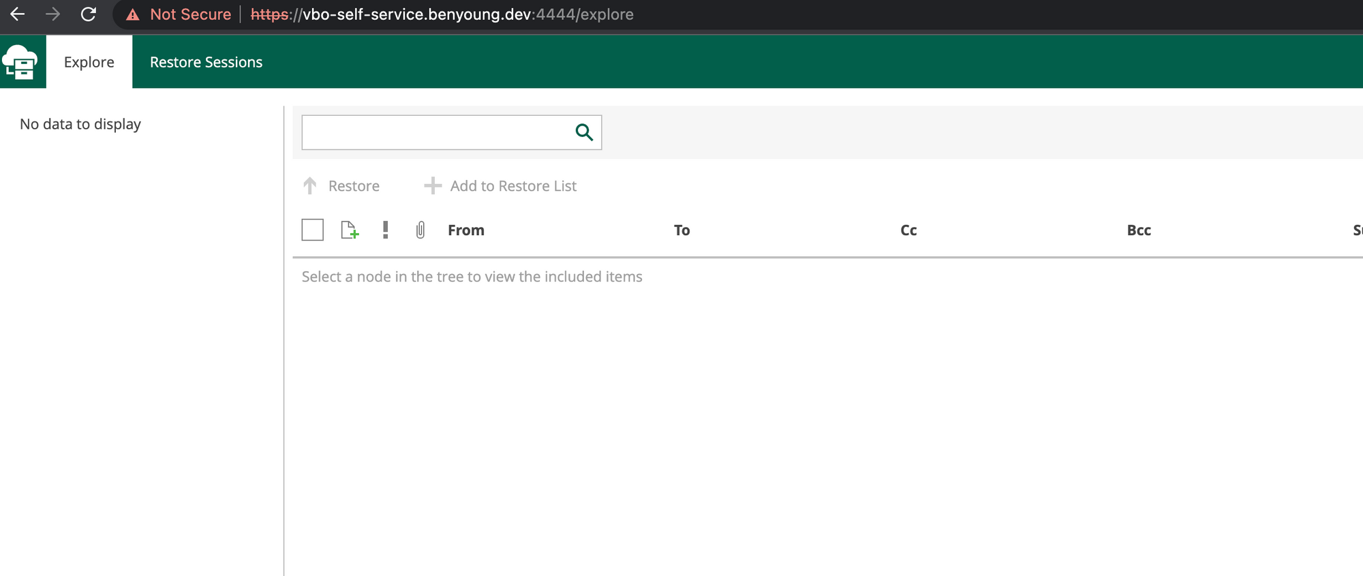Sort by the To column header

[x=682, y=230]
